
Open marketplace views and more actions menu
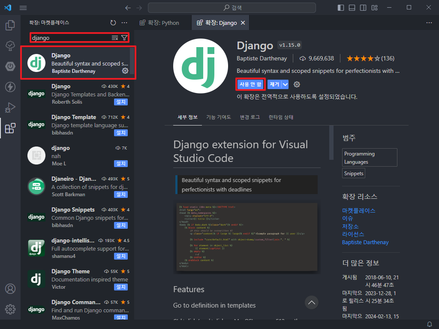[x=124, y=23]
